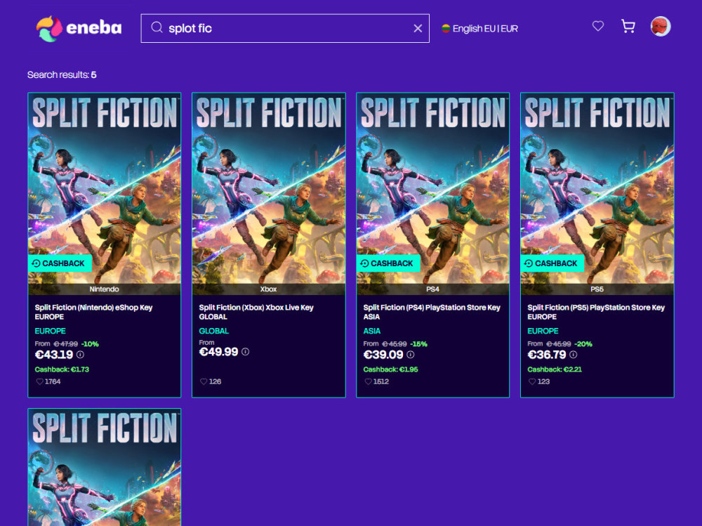Image resolution: width=702 pixels, height=526 pixels.
Task: Open 'Split Fiction (PS5) PlayStation Store Key EUROPE' title
Action: pyautogui.click(x=596, y=312)
